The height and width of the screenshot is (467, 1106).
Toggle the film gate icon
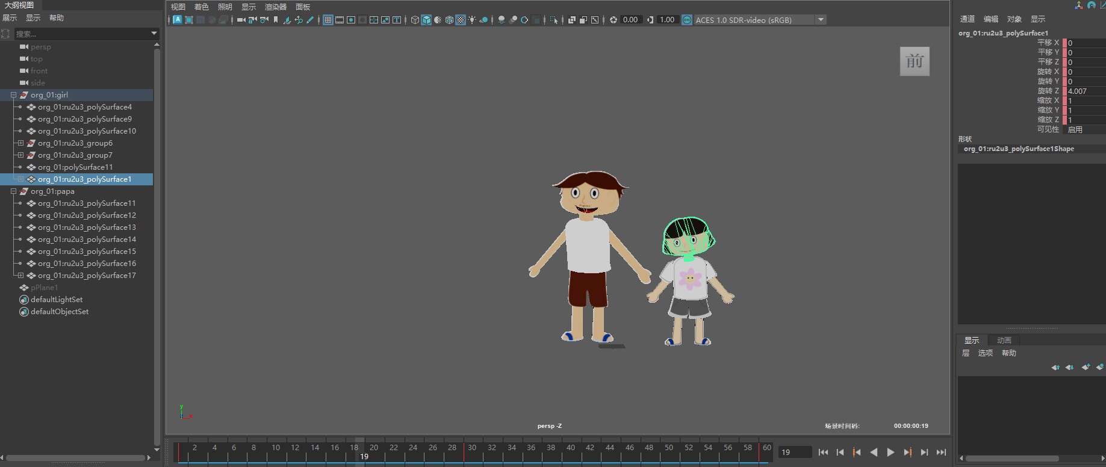point(340,20)
